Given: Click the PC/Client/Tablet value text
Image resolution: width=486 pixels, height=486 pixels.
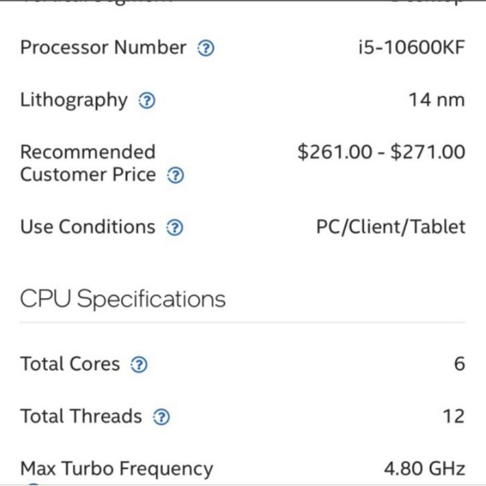Looking at the screenshot, I should click(x=390, y=227).
